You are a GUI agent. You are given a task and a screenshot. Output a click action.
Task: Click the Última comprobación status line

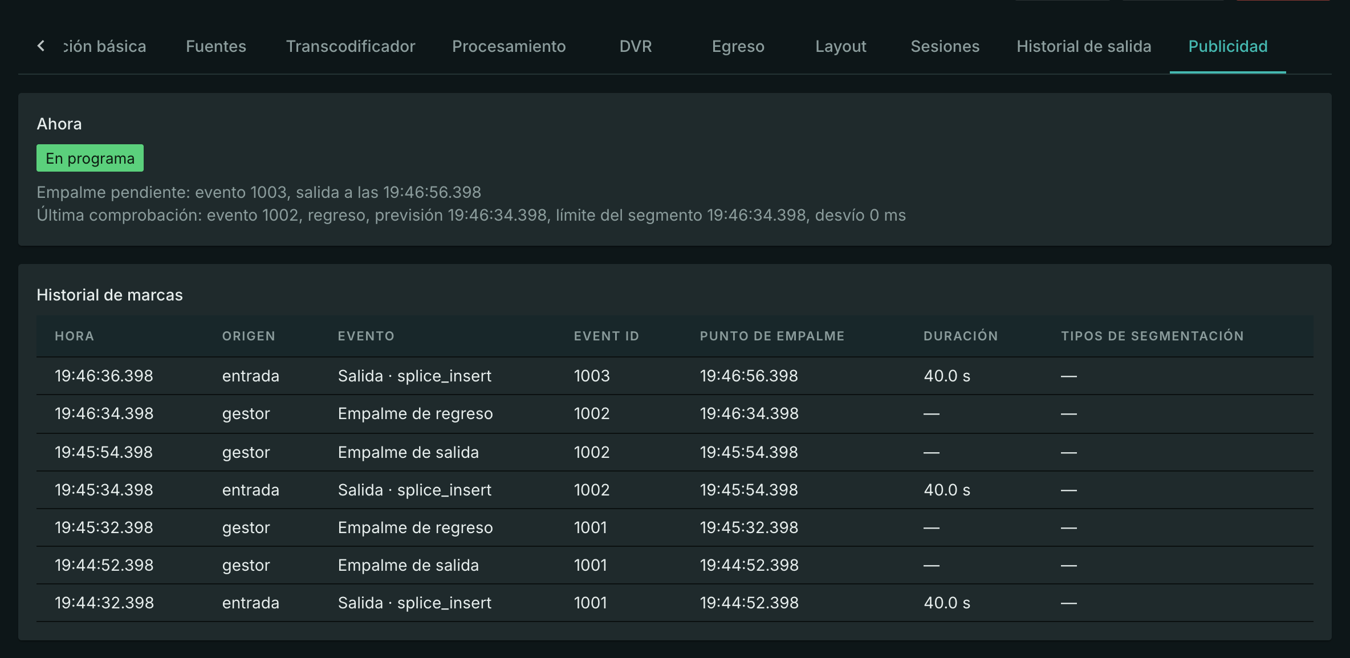[471, 215]
